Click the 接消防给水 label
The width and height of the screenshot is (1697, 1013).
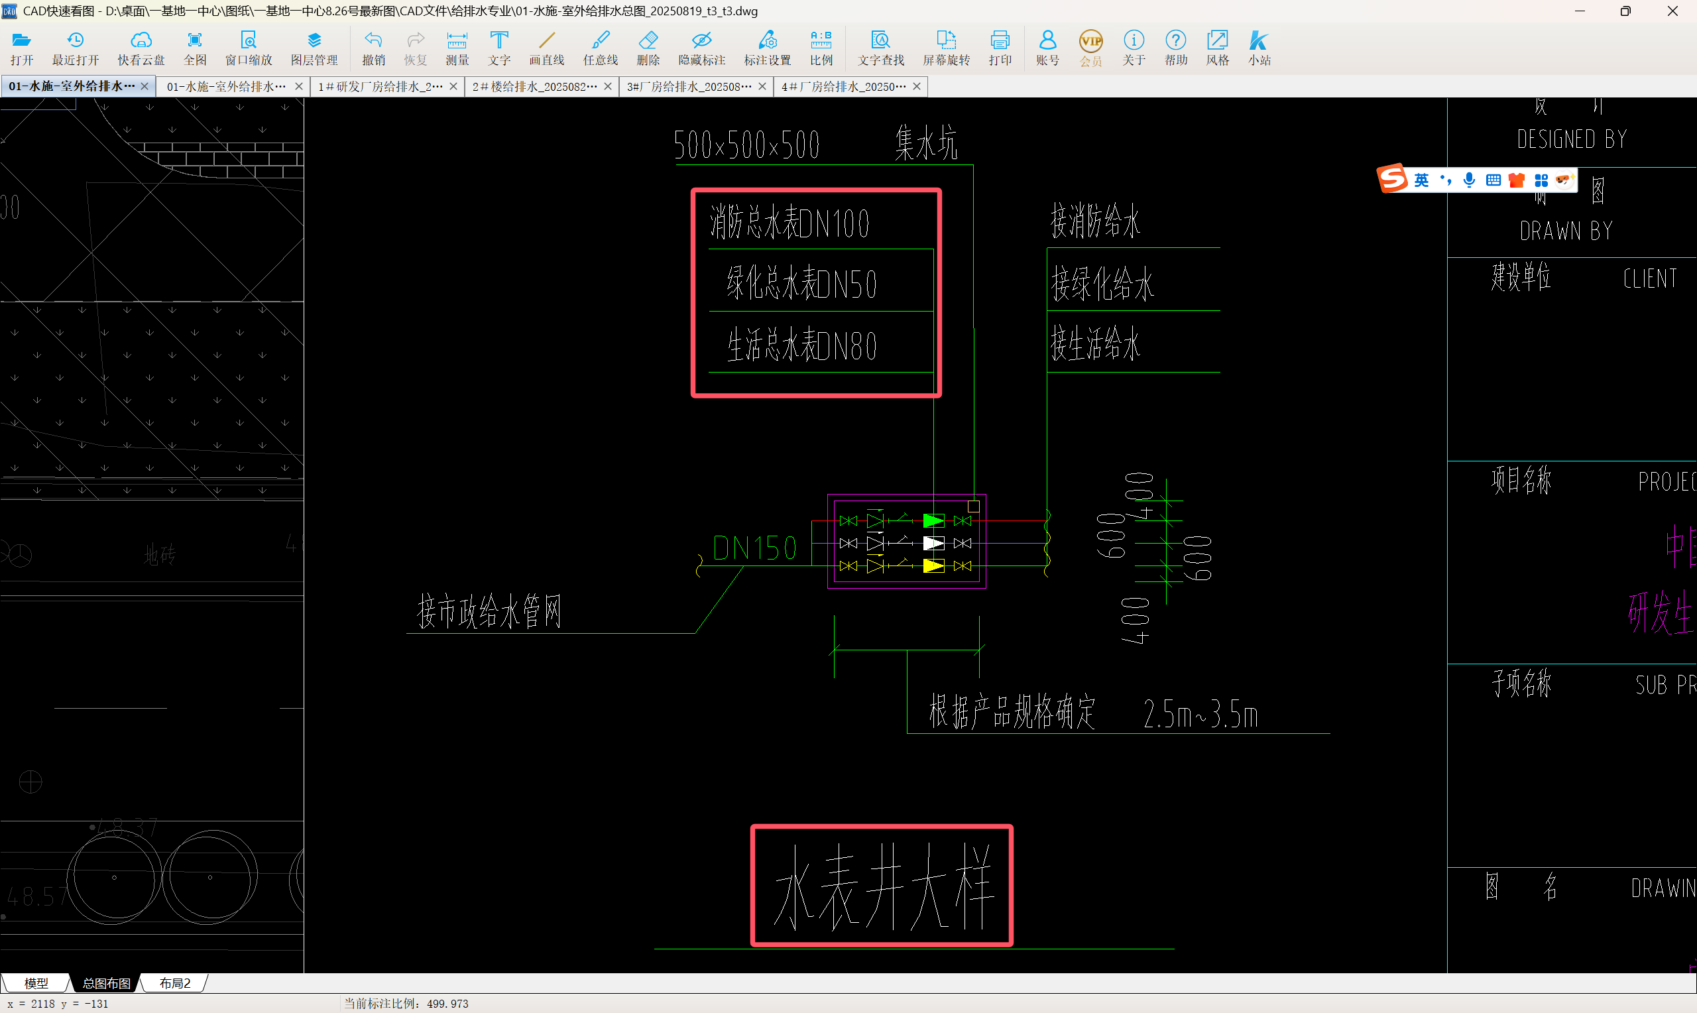pyautogui.click(x=1094, y=221)
